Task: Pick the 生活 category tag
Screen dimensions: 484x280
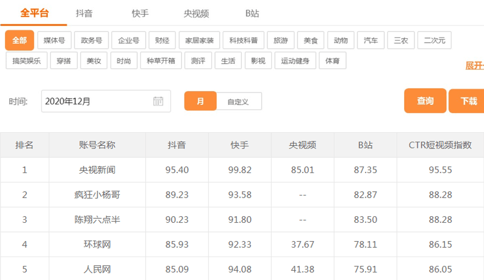Action: tap(228, 61)
